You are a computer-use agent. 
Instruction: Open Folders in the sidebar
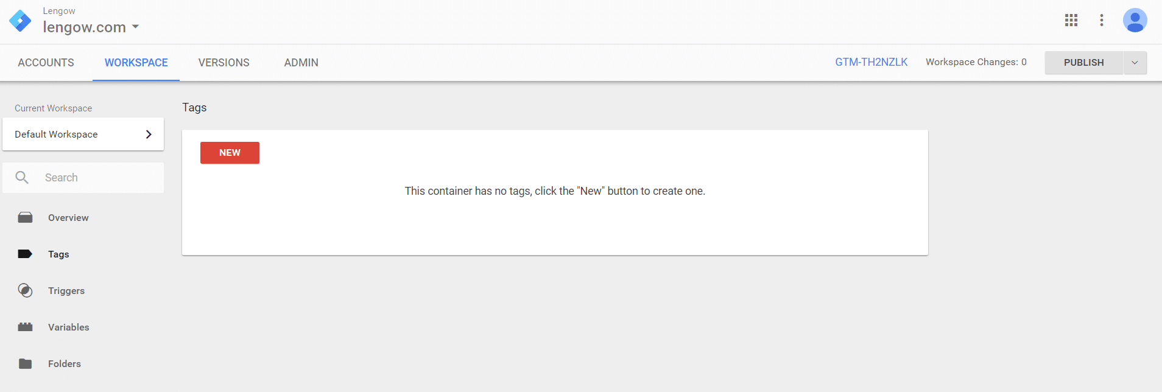coord(65,364)
